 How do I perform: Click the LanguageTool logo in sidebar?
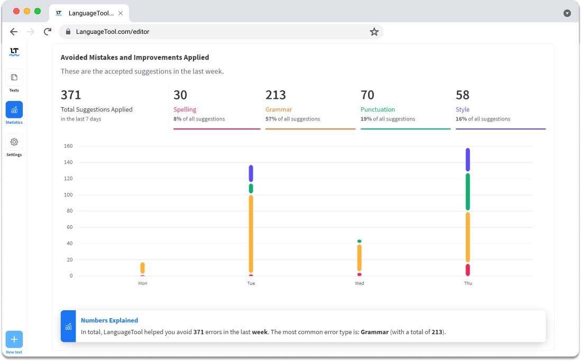[x=14, y=52]
